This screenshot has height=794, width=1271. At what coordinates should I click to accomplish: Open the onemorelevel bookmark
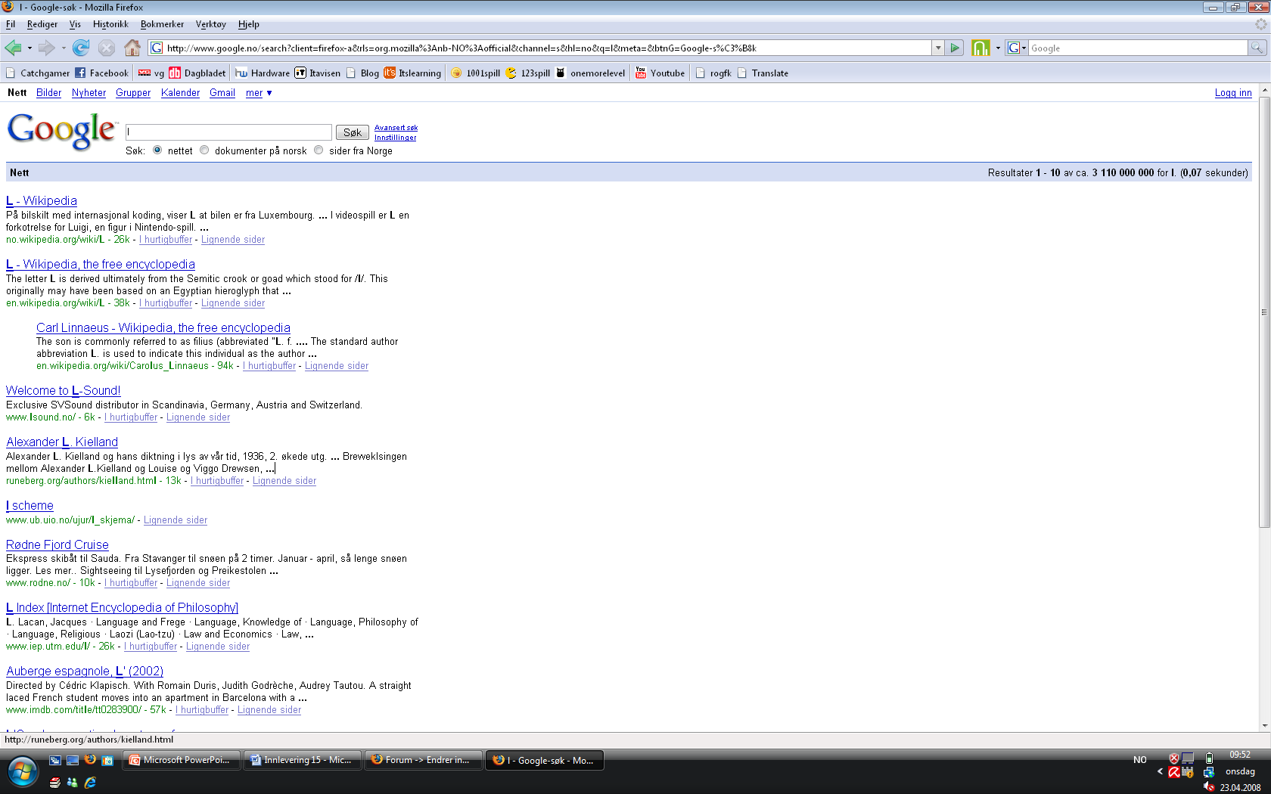[590, 73]
